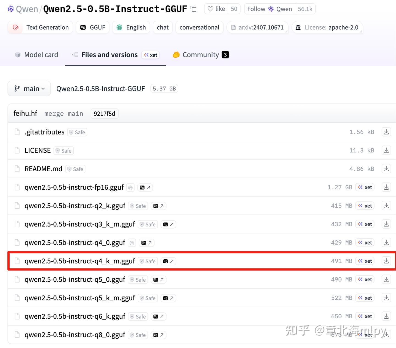Click the Text Generation tag
396x348 pixels.
(40, 27)
